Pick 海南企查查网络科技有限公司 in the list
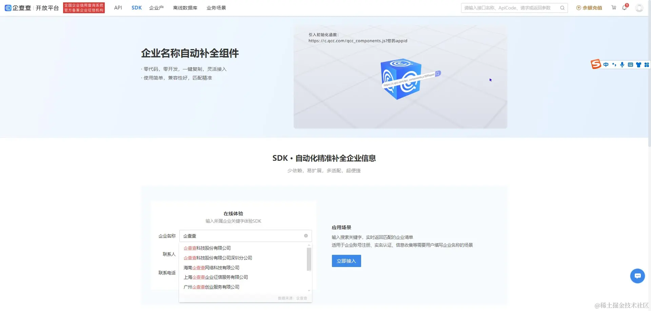651x311 pixels. click(x=212, y=268)
